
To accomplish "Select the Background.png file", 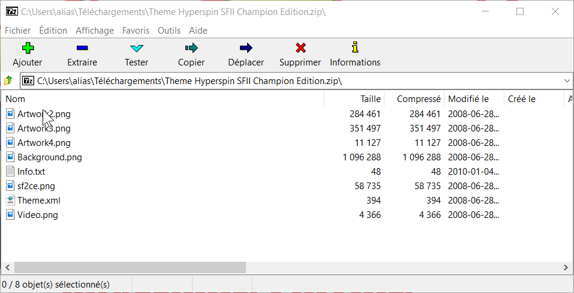I will tap(49, 157).
